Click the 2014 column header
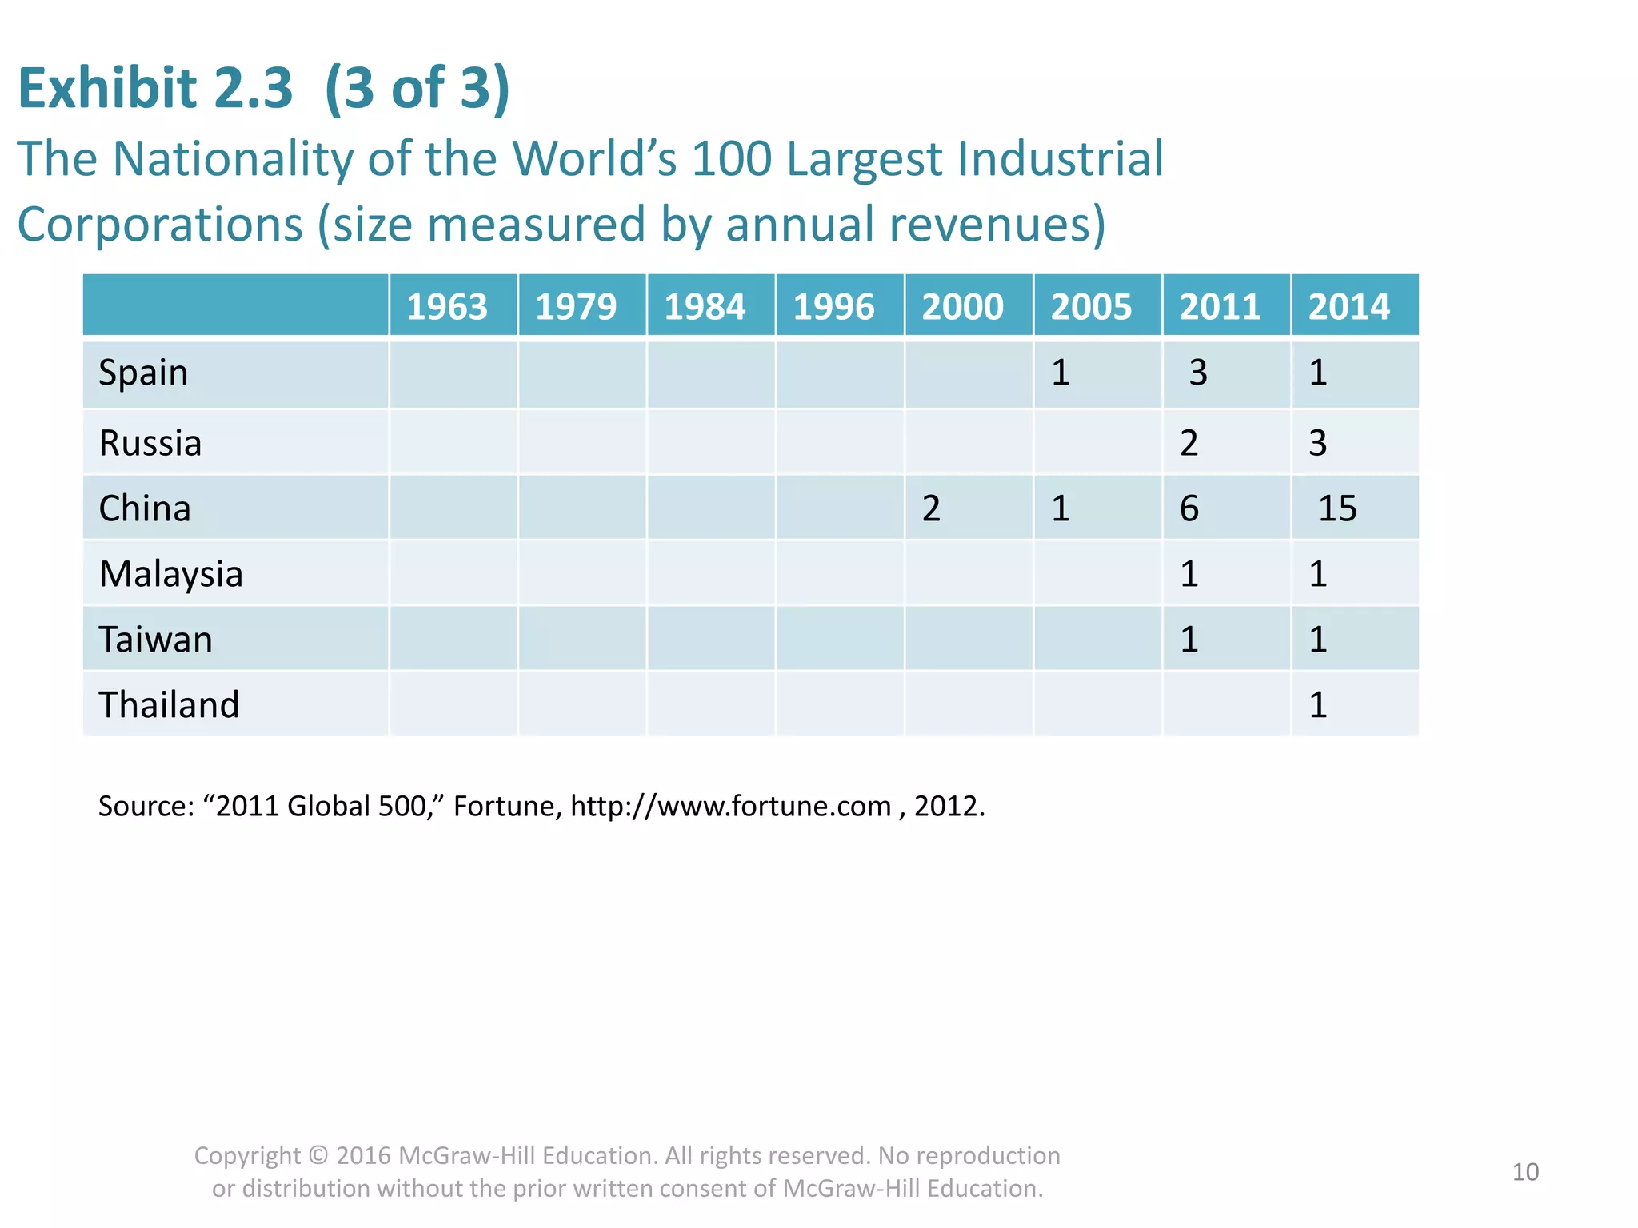Screen dimensions: 1638x1228 pos(1349,307)
